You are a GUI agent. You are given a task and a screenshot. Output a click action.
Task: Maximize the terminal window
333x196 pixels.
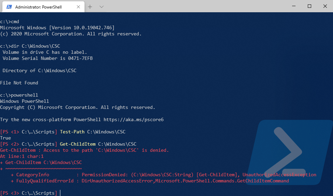click(309, 6)
